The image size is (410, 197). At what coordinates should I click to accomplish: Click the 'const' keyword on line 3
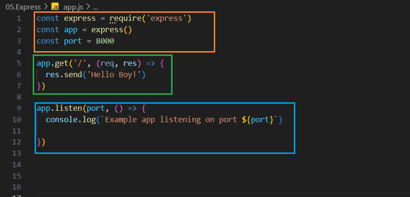click(48, 41)
